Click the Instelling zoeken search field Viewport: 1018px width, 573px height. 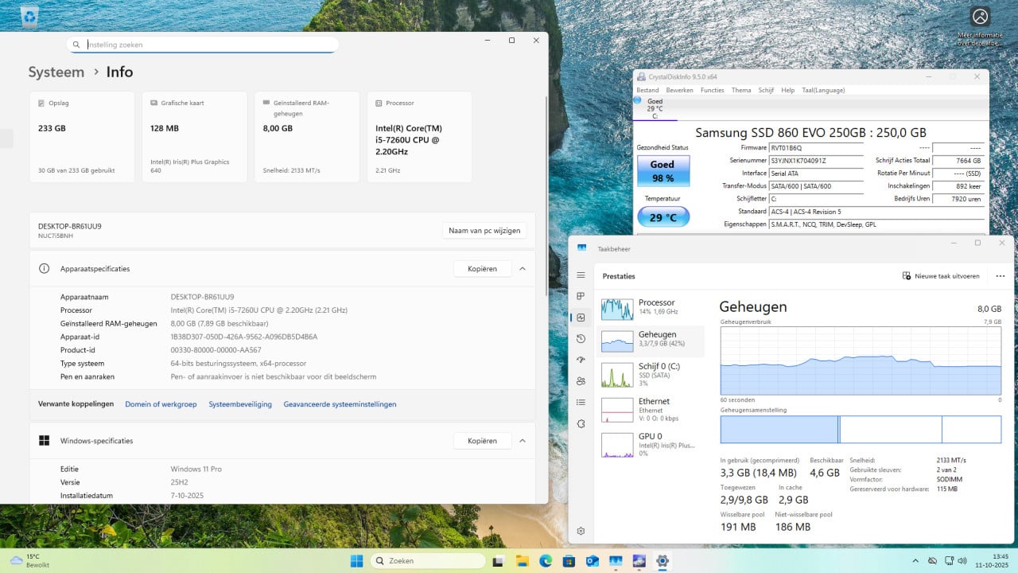[x=203, y=45]
